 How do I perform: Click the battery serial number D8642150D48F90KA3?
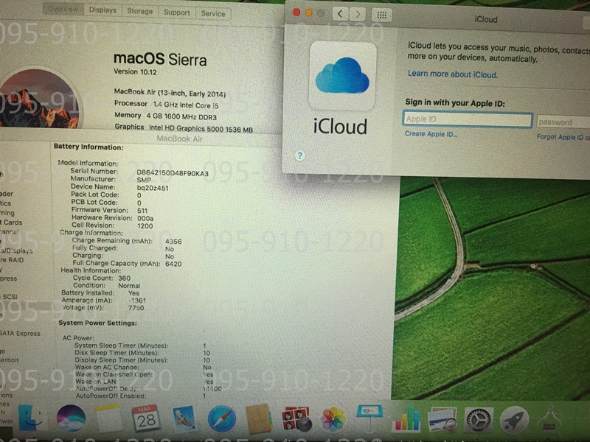point(173,173)
